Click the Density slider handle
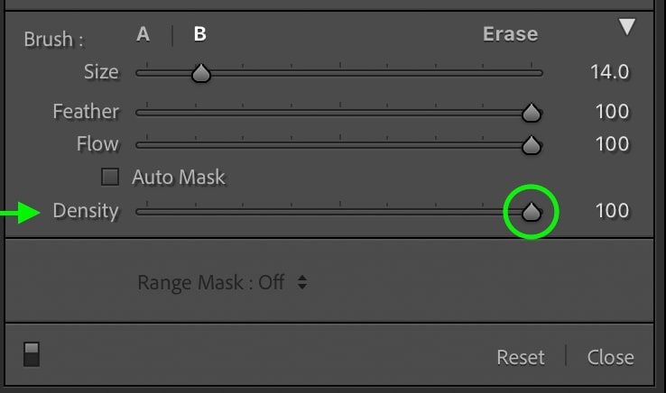 coord(532,212)
